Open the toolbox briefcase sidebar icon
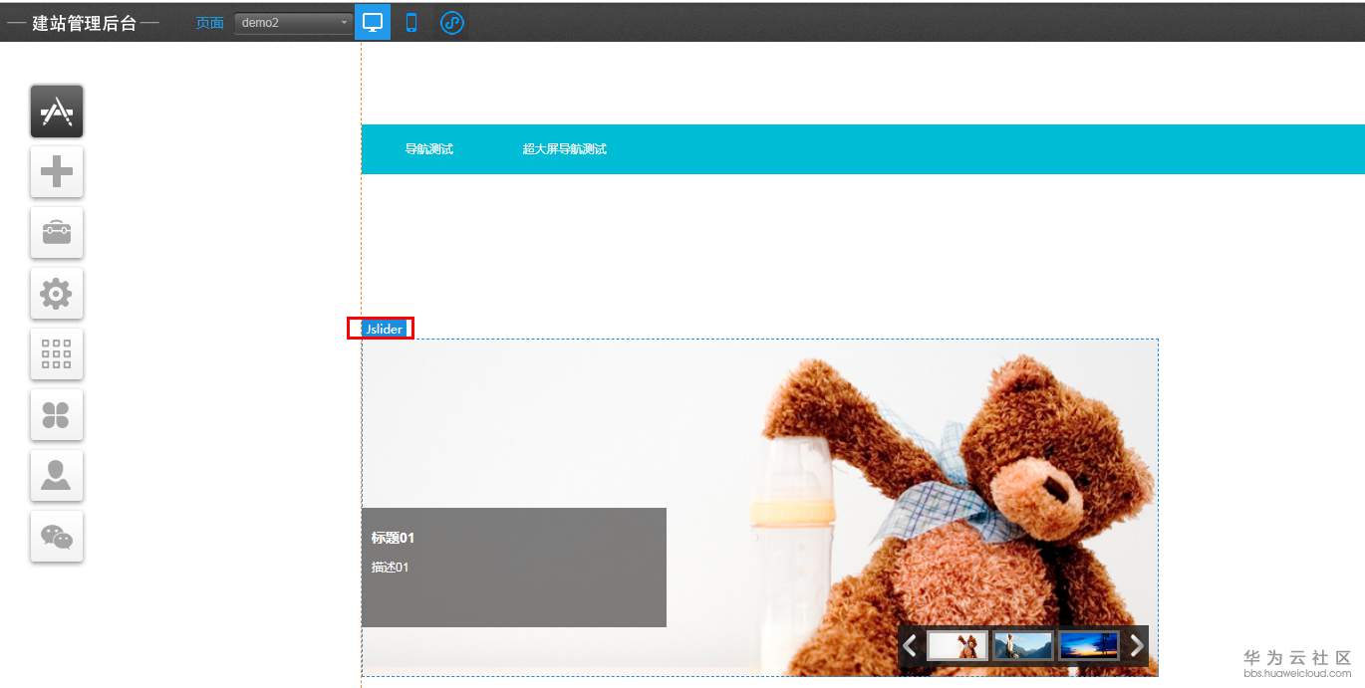 coord(57,232)
